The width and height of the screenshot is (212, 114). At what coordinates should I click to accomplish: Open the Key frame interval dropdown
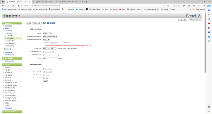[x=49, y=52]
